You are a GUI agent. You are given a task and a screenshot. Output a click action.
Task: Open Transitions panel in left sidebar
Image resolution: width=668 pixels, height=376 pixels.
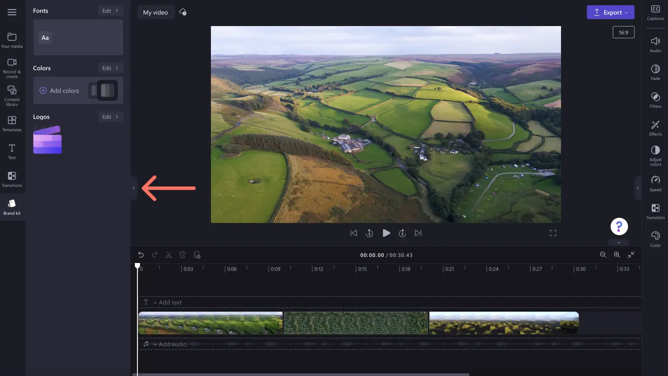point(12,179)
